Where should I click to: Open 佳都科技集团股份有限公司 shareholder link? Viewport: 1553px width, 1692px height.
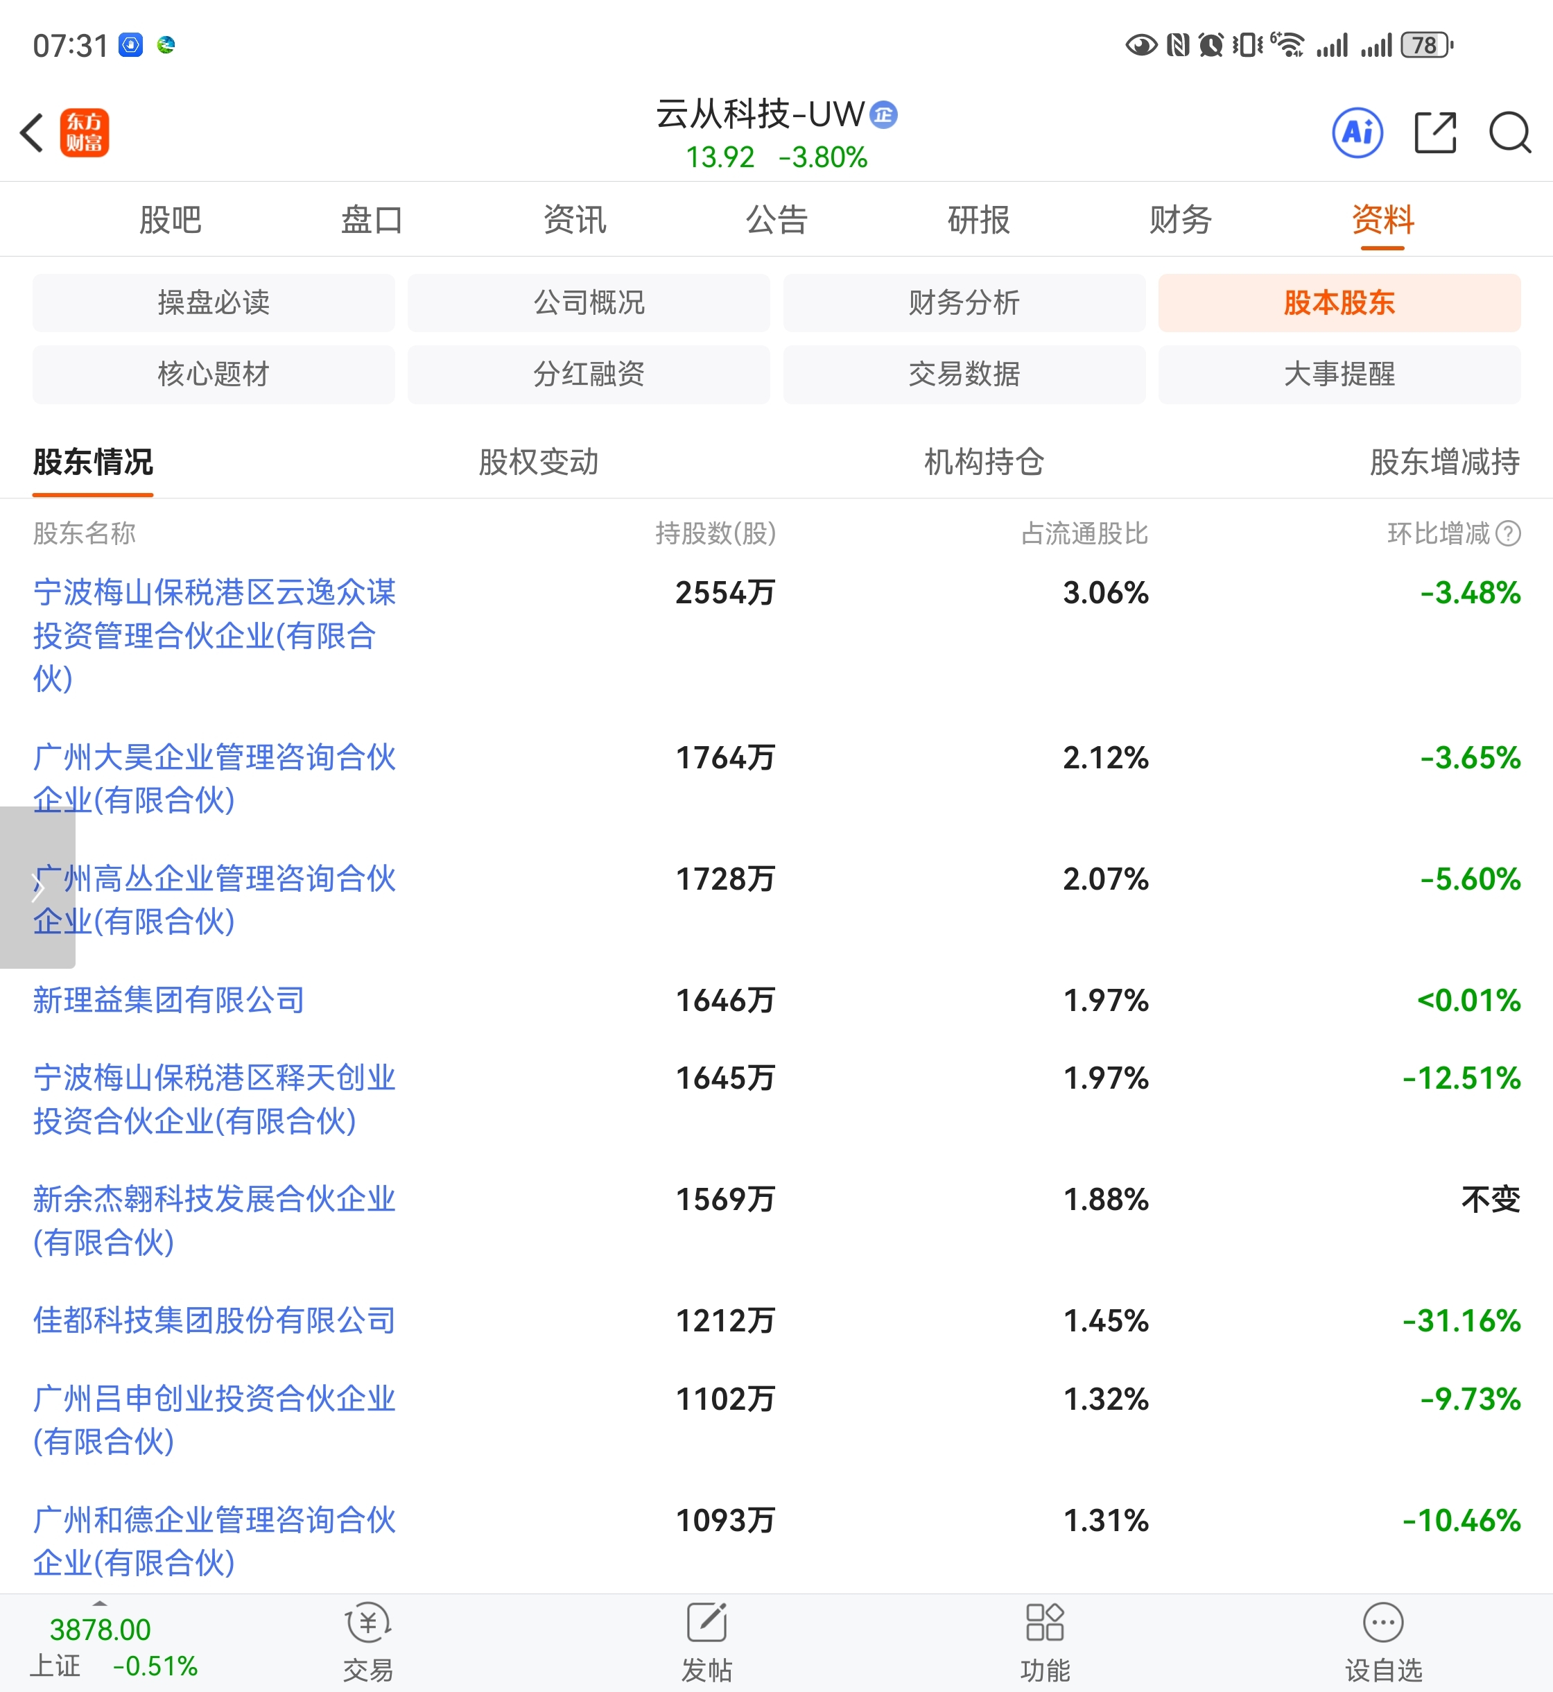(x=214, y=1320)
